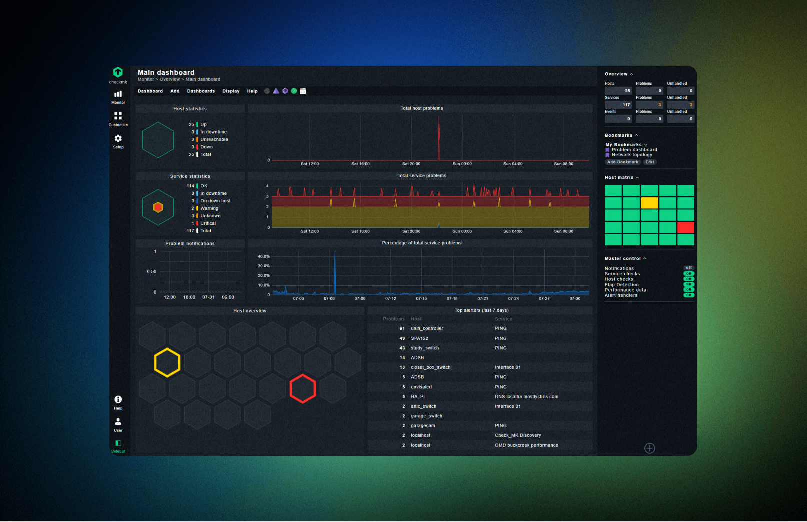This screenshot has height=522, width=807.
Task: Click the Services count 117 in Overview
Action: point(618,105)
